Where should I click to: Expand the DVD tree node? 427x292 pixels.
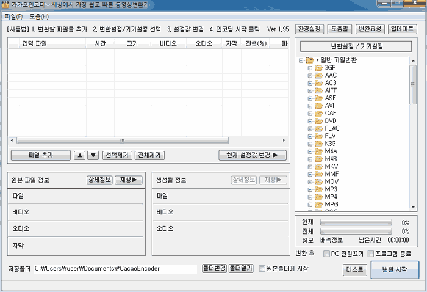click(x=310, y=121)
